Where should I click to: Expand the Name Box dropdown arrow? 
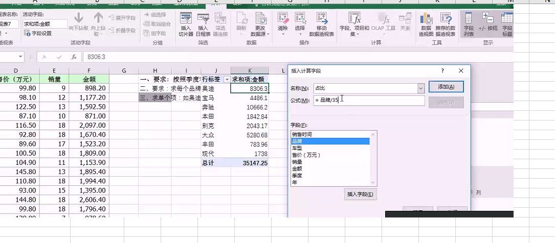tap(20, 57)
